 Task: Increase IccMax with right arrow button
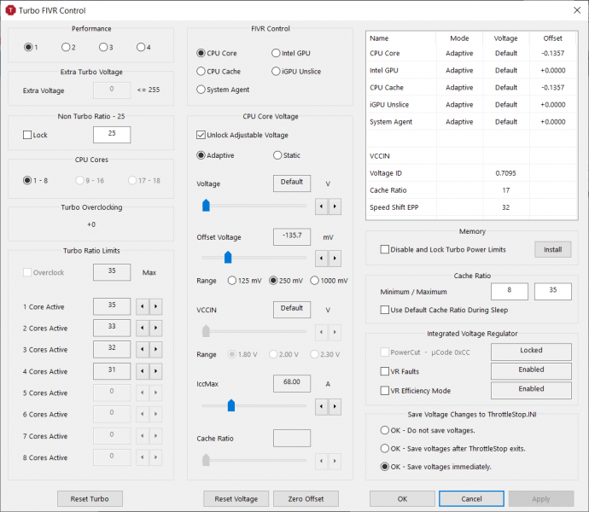coord(335,407)
